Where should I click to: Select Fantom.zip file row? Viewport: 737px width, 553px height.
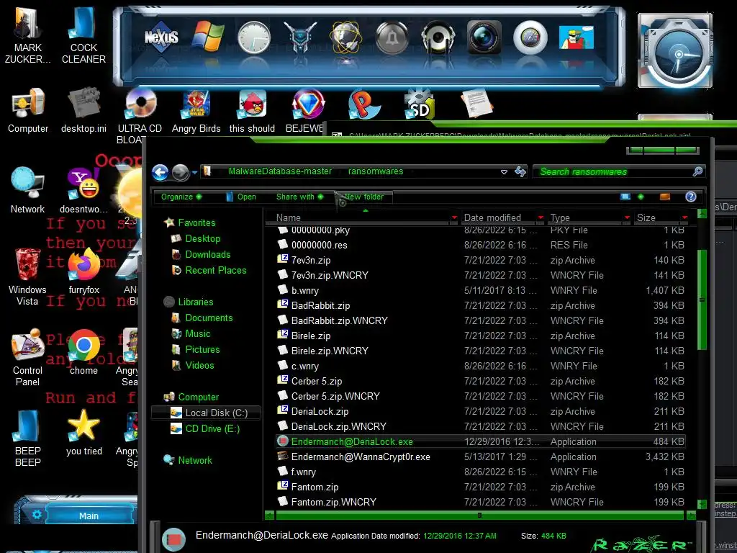click(480, 487)
